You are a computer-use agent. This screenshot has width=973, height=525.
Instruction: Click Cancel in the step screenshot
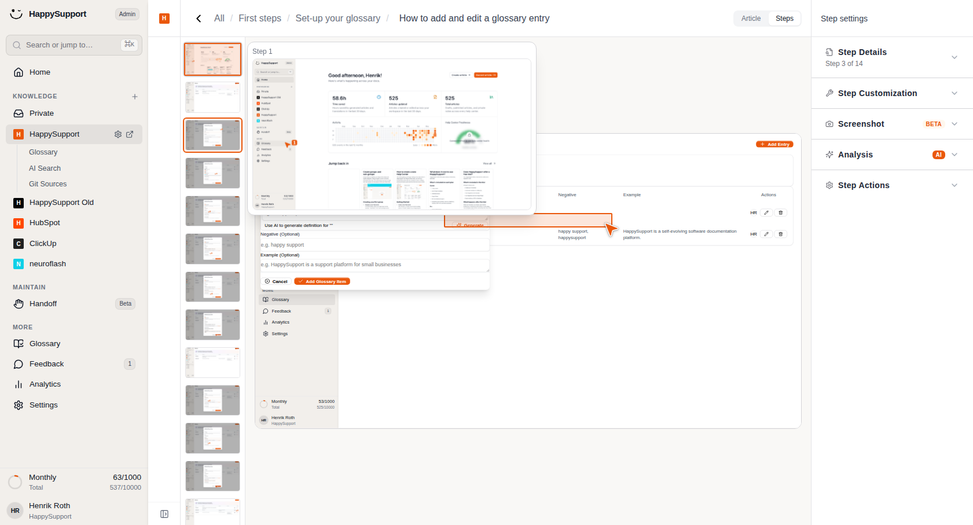coord(276,281)
